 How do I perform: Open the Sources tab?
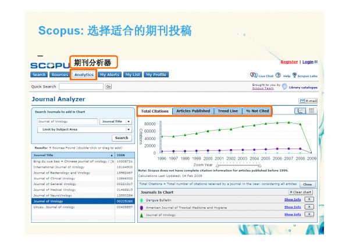pos(60,75)
